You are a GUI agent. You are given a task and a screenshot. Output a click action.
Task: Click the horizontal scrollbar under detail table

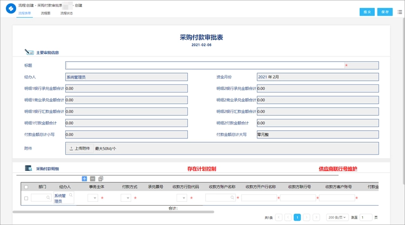click(108, 212)
